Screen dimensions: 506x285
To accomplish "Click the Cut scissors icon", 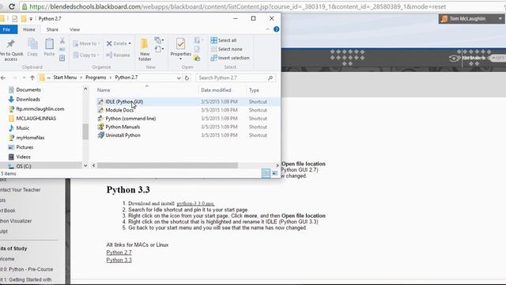I will 62,40.
